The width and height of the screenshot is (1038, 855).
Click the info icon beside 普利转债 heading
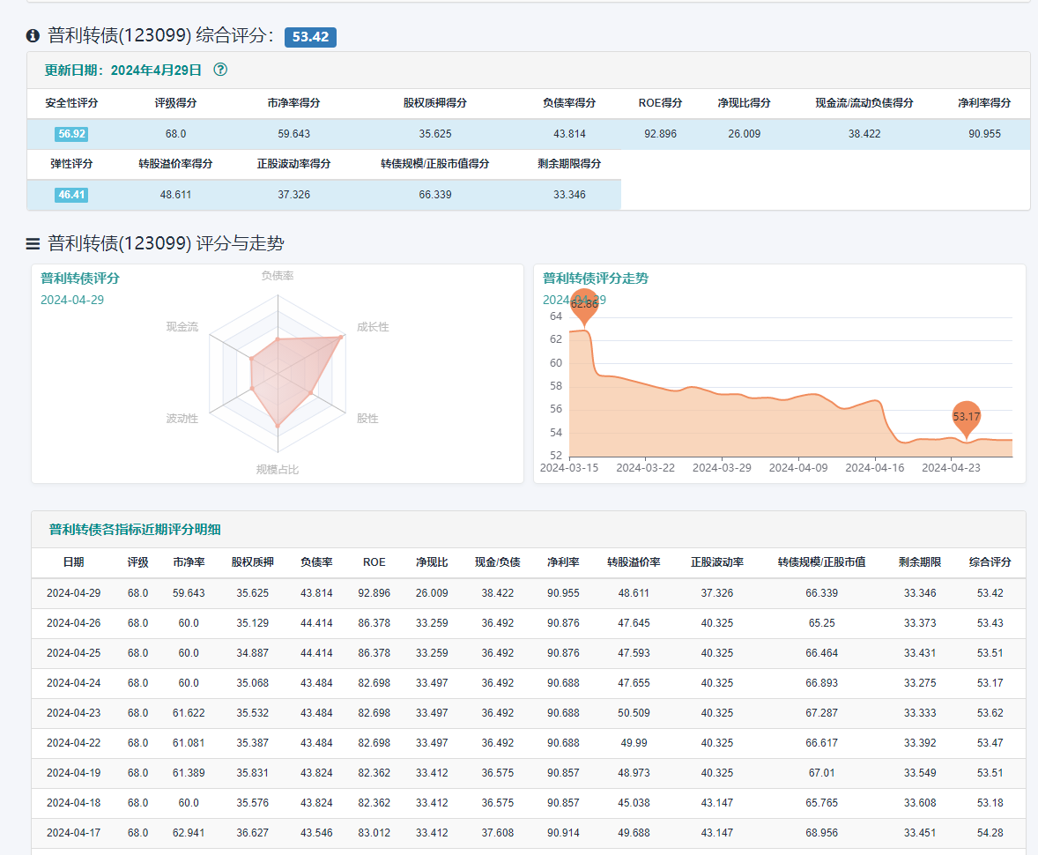coord(33,36)
